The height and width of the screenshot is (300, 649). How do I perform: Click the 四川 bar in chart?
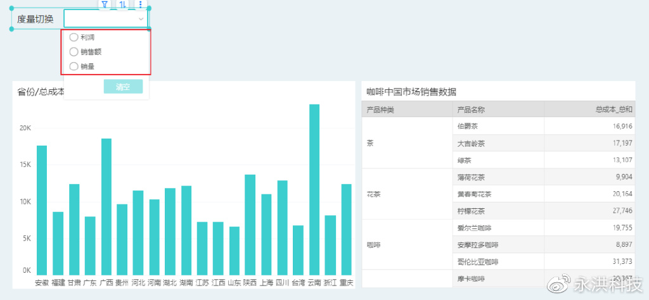coord(282,228)
